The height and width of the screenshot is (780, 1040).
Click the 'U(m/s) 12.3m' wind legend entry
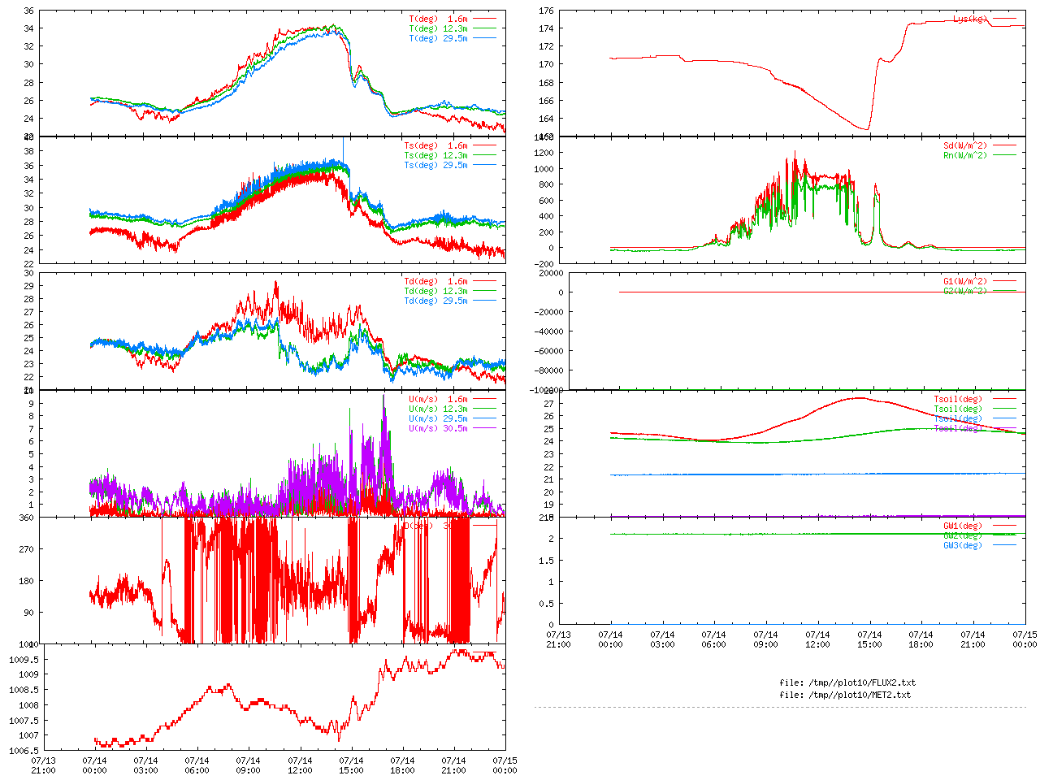439,409
